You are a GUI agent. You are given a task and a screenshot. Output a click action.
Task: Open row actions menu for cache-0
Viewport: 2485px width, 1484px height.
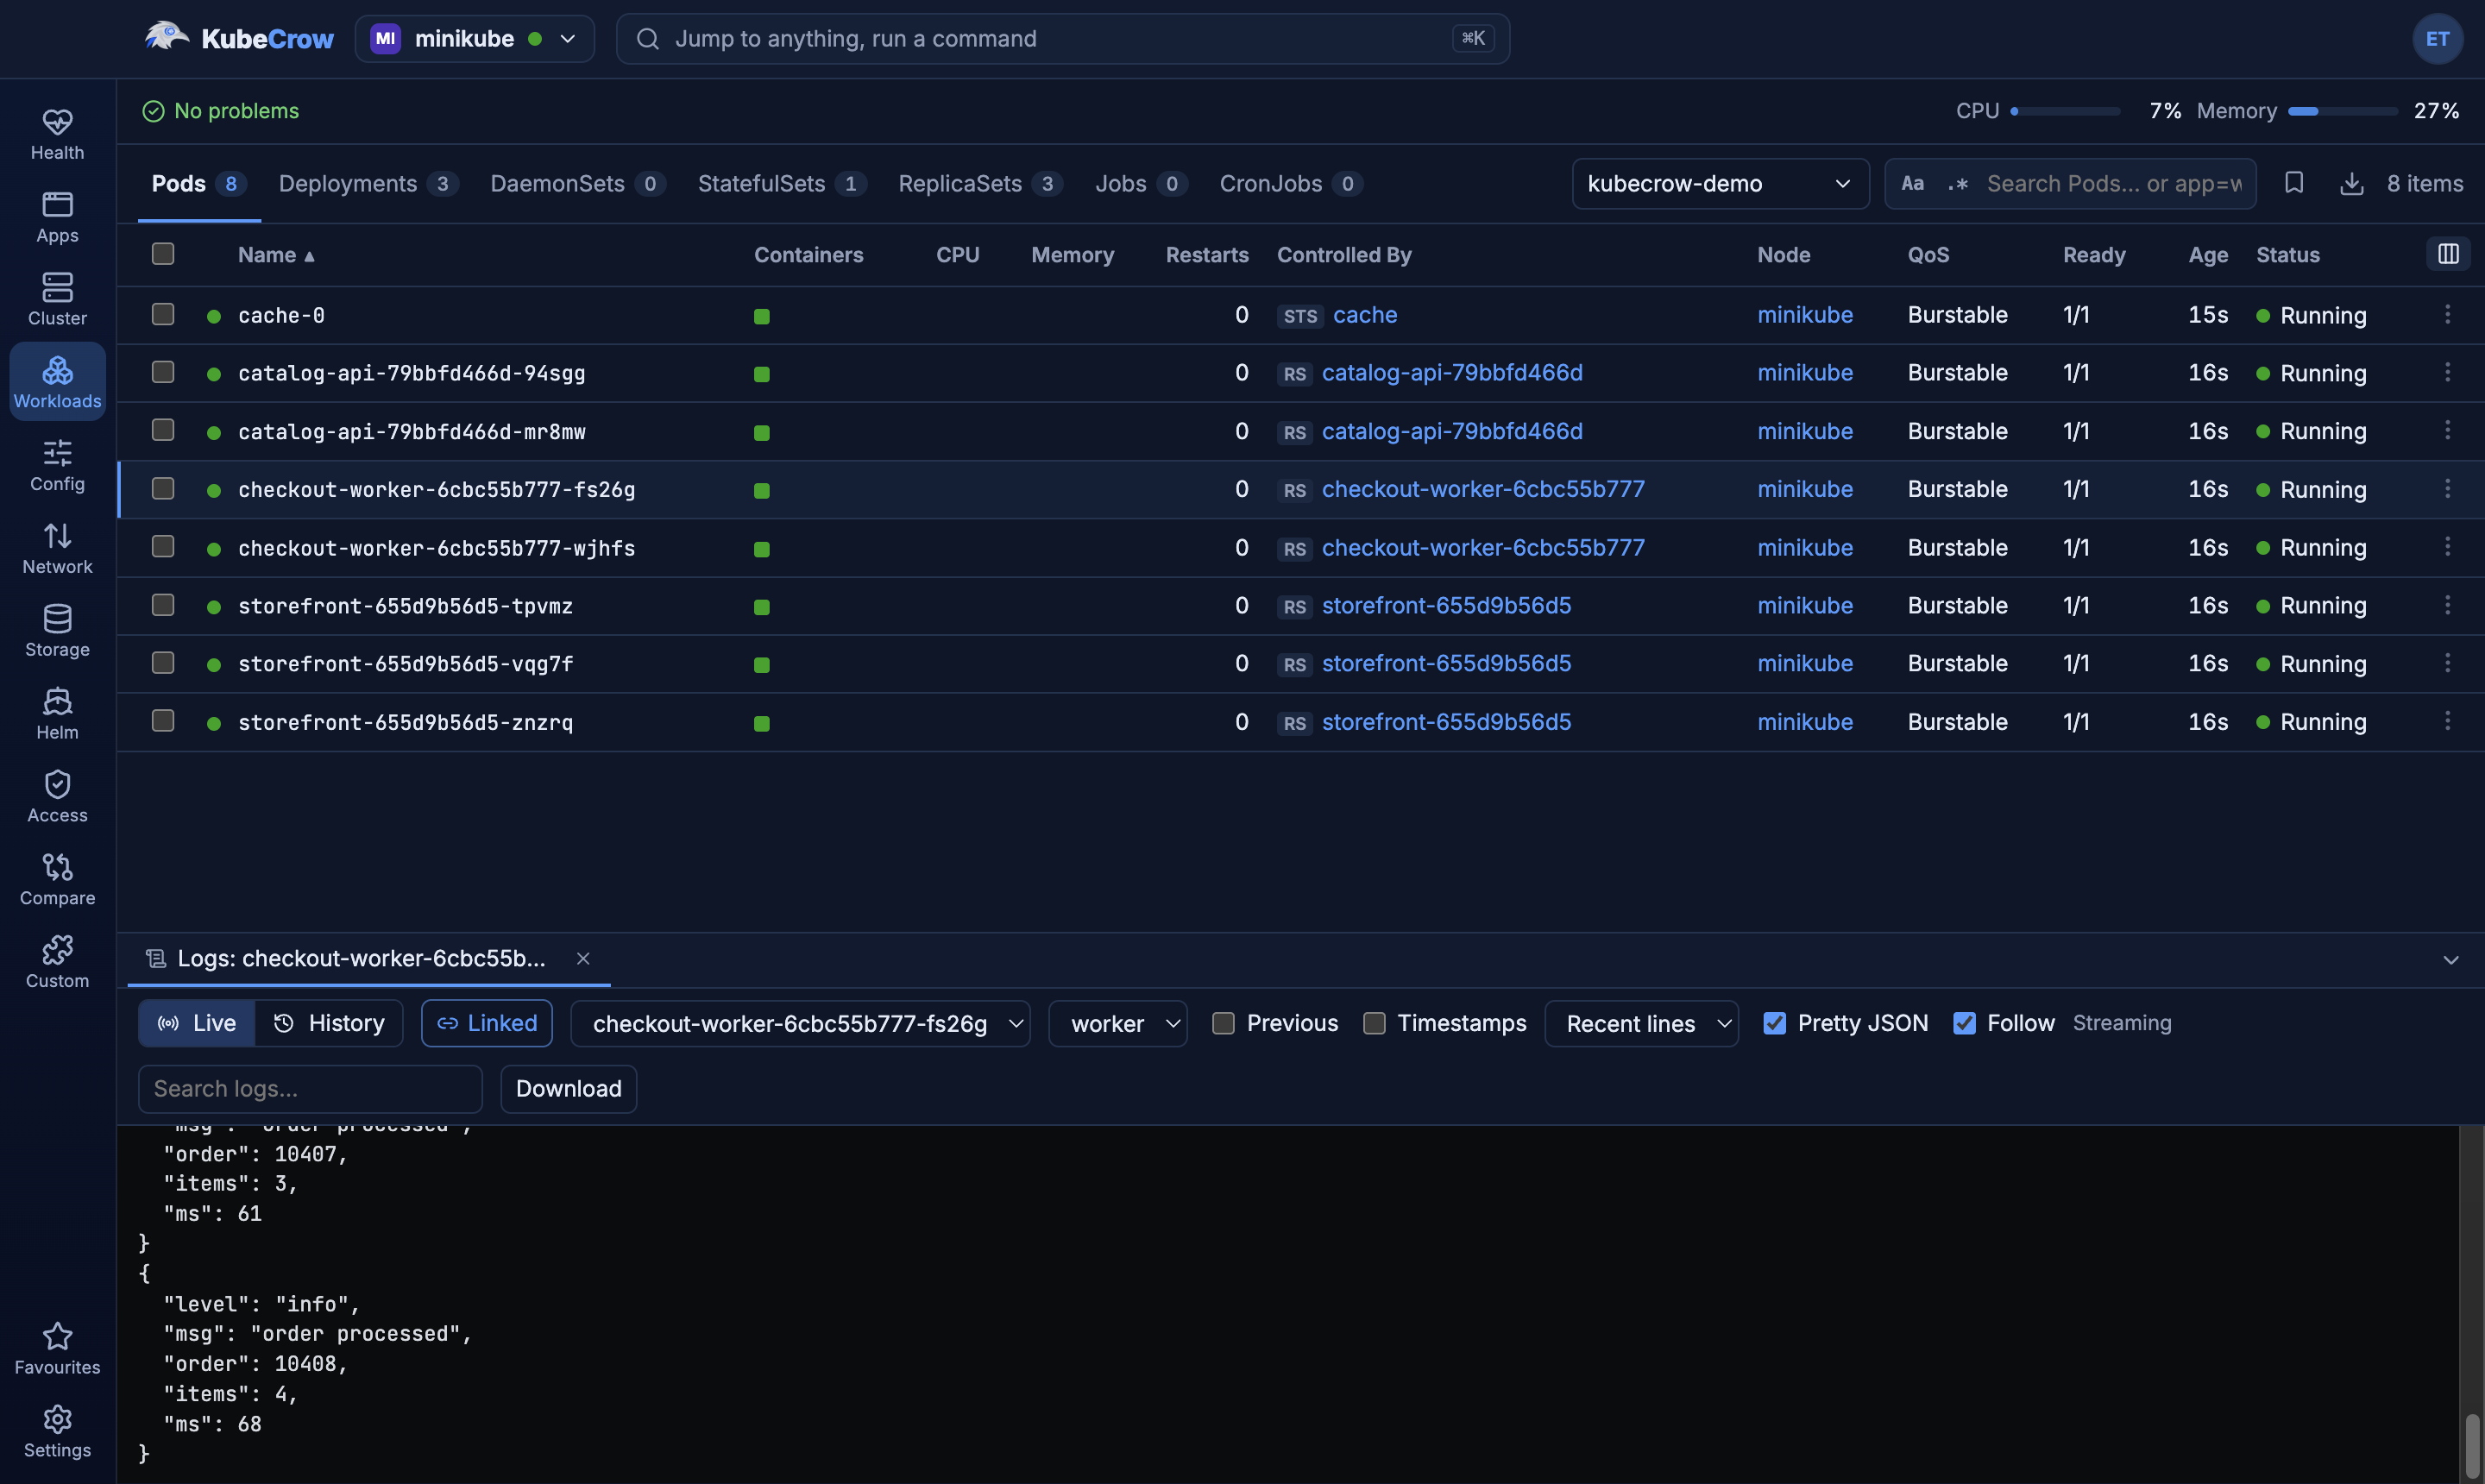coord(2447,314)
